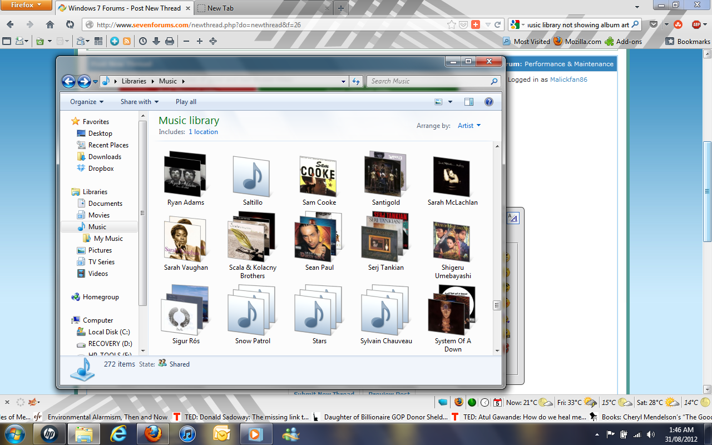Open the change view options dropdown arrow
Viewport: 712px width, 445px height.
[450, 102]
